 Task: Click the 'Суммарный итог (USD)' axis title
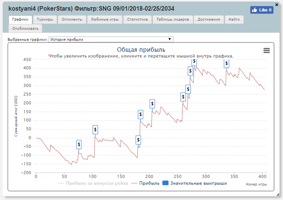pyautogui.click(x=16, y=116)
